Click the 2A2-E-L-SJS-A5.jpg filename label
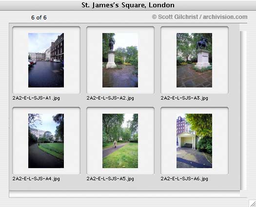256x207 pixels. point(110,179)
